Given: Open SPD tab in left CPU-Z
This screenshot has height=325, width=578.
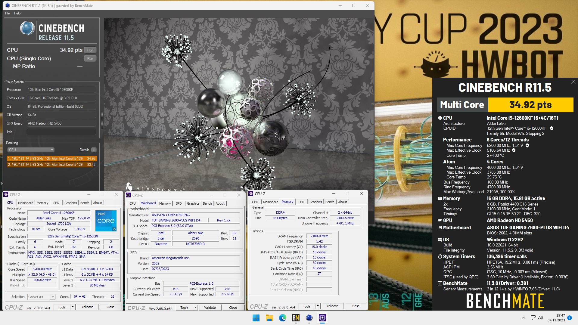Looking at the screenshot, I should (x=56, y=203).
